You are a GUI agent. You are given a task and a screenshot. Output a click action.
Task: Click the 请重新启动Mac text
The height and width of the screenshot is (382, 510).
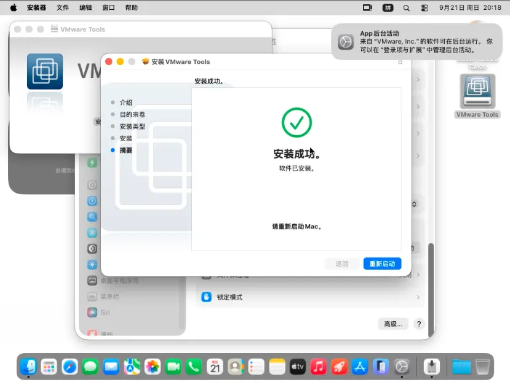tap(297, 227)
